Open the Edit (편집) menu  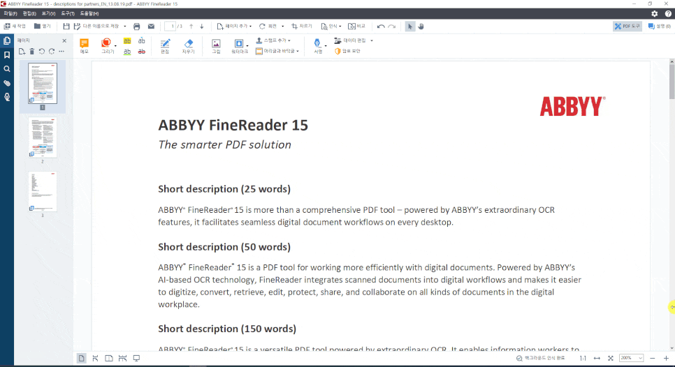pos(29,14)
